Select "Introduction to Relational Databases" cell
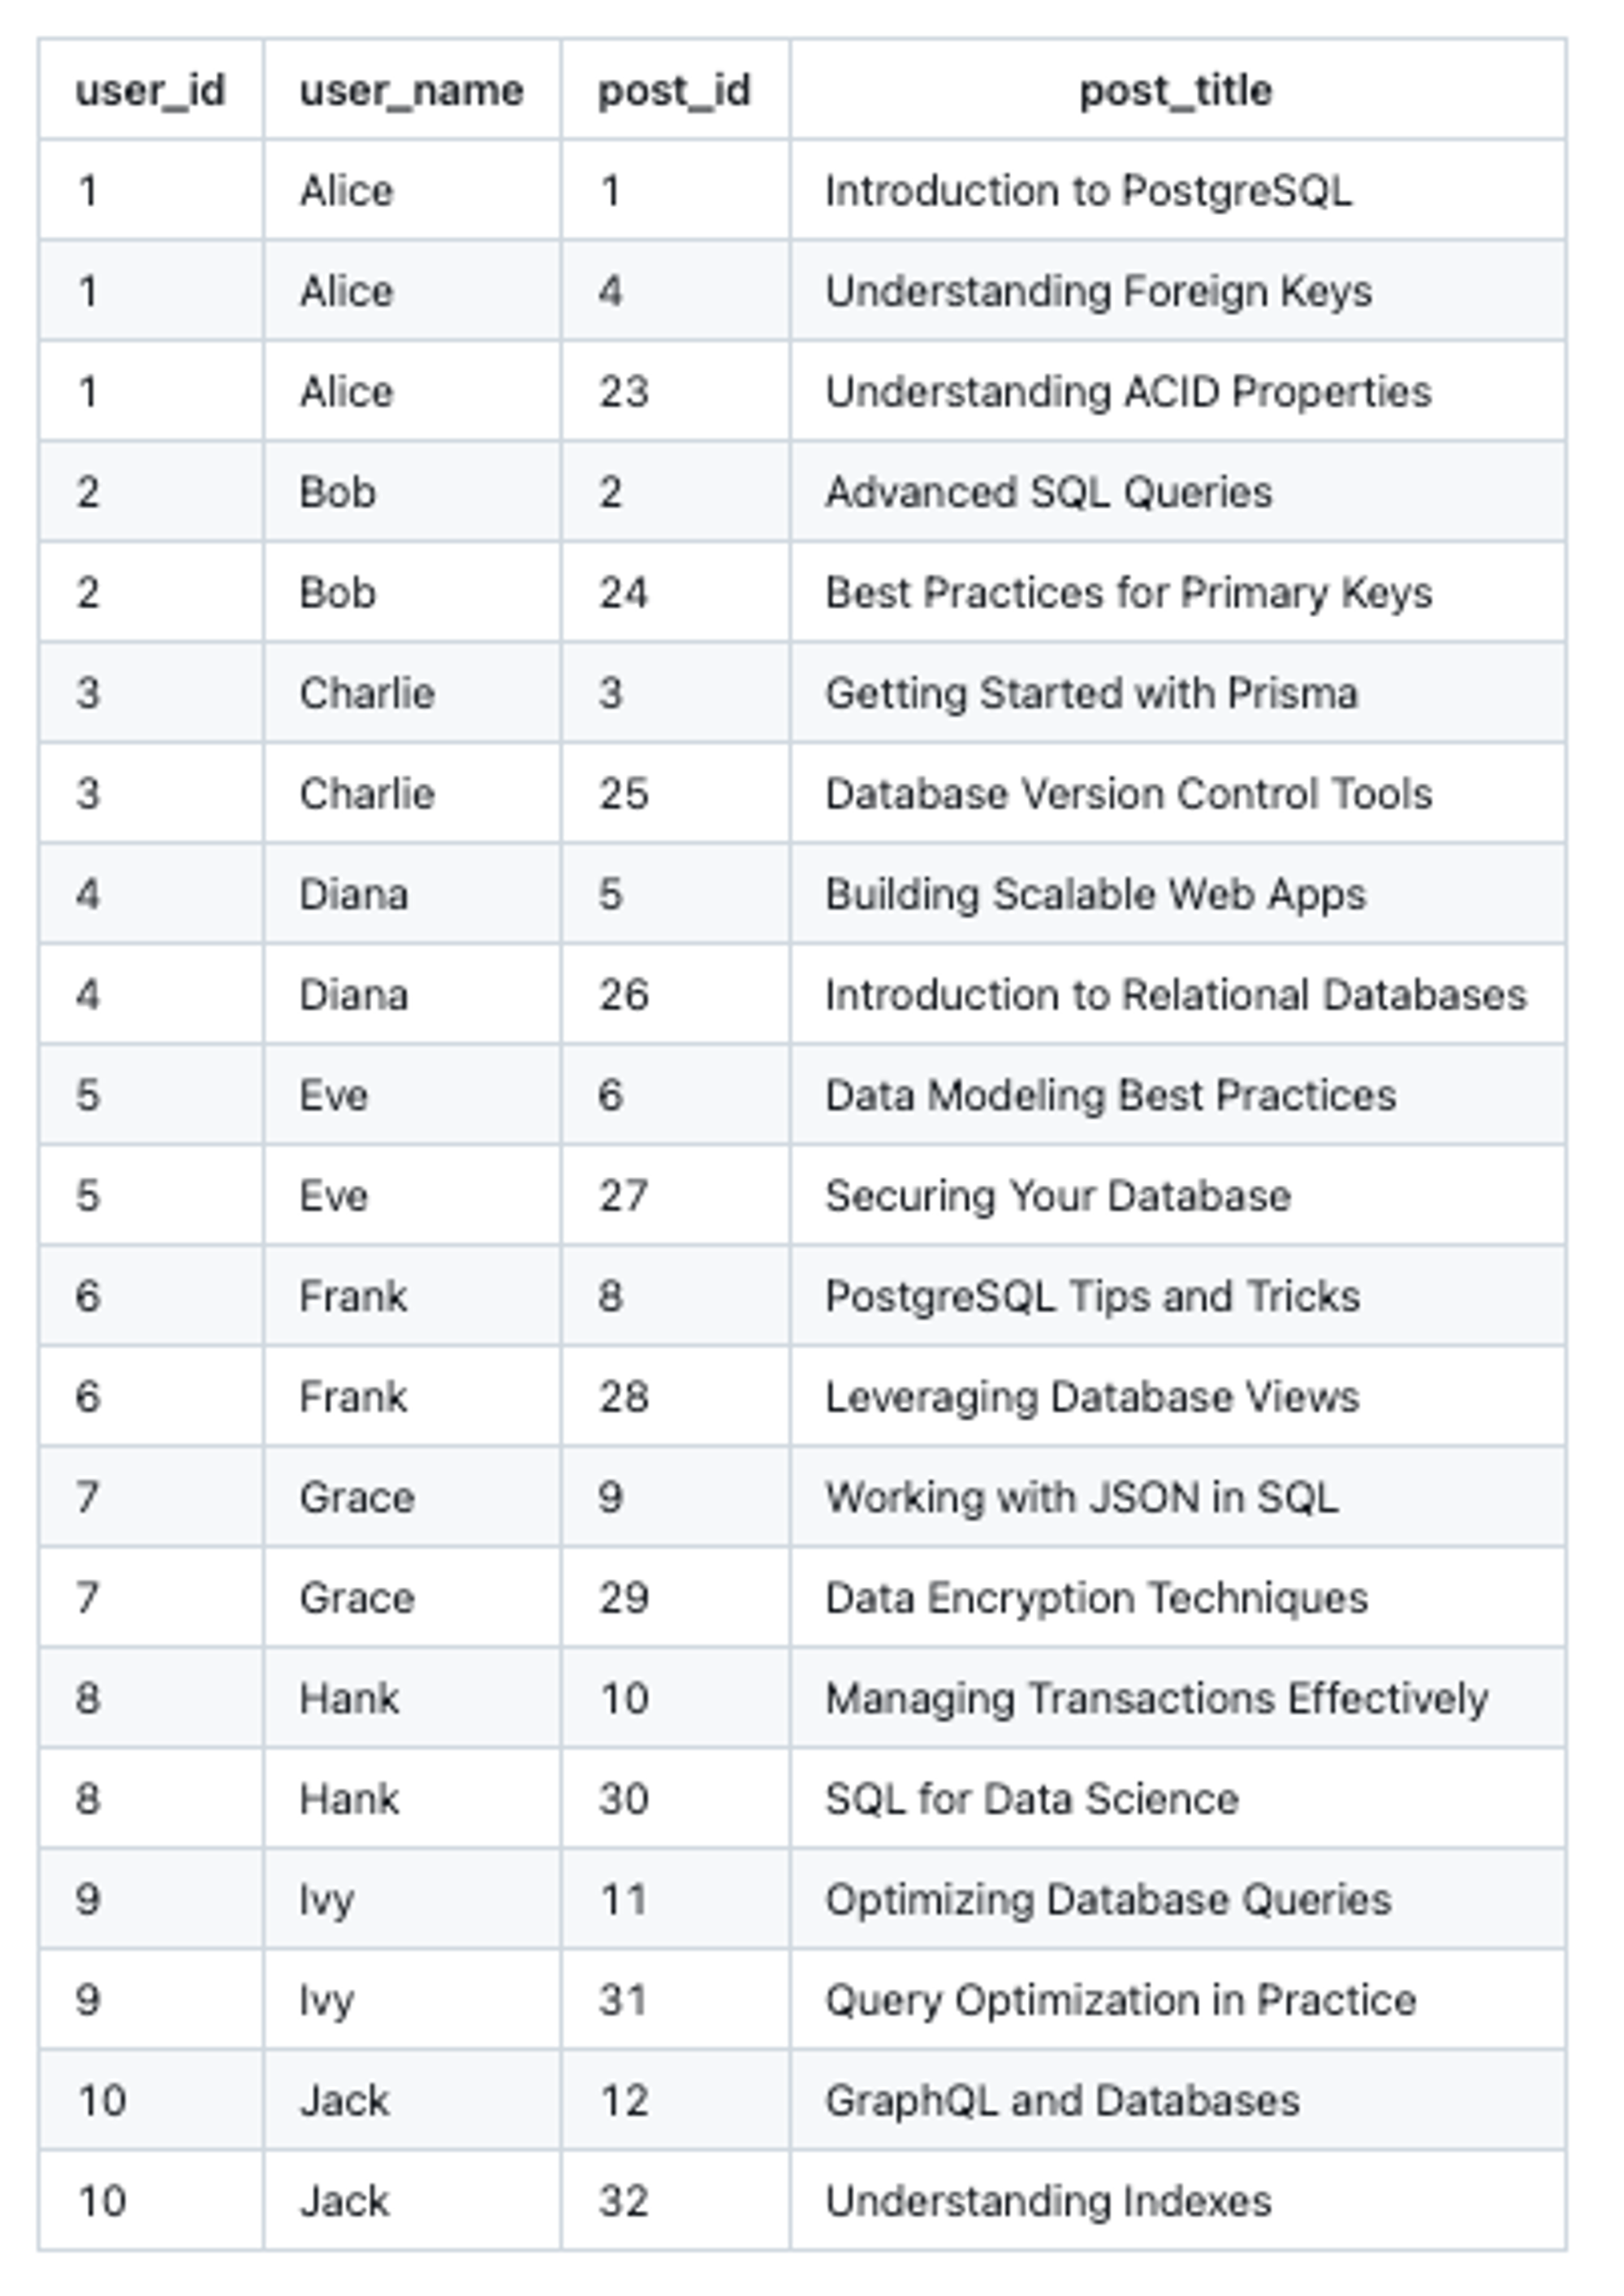 (x=1176, y=994)
